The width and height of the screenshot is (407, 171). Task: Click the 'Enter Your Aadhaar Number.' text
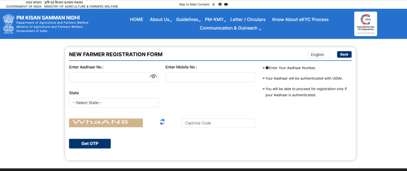pyautogui.click(x=292, y=68)
